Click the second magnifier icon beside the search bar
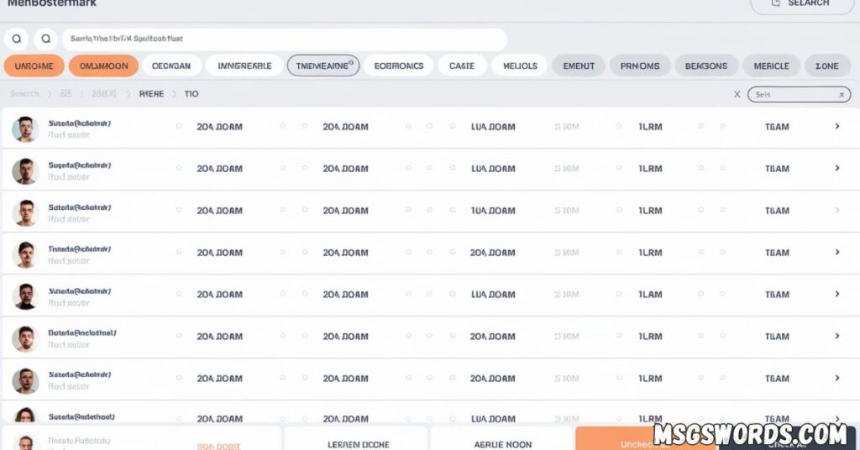This screenshot has width=860, height=450. click(46, 39)
